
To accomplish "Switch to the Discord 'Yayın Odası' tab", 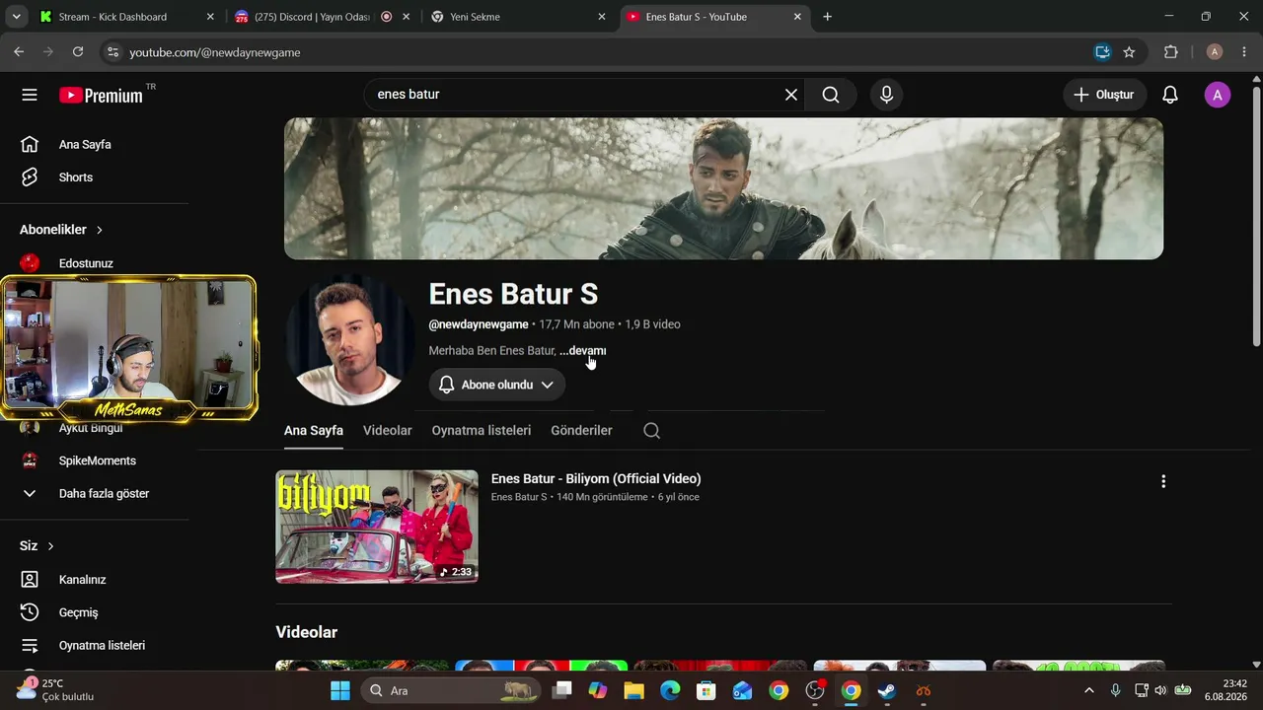I will coord(323,17).
